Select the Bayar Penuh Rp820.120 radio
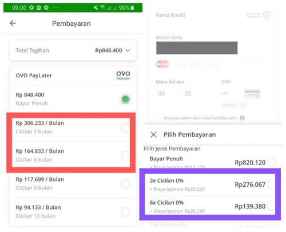This screenshot has width=286, height=232. (x=272, y=163)
